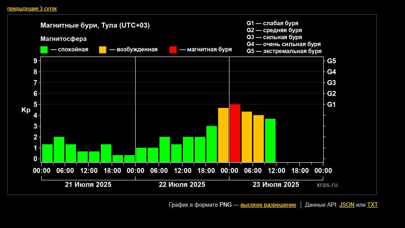Click the green 'спокойная' legend swatch

click(x=44, y=50)
